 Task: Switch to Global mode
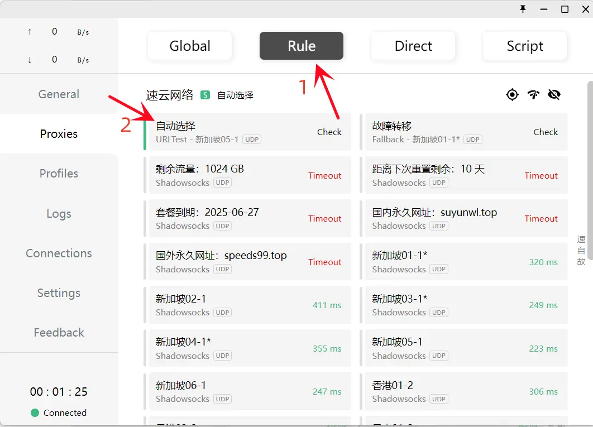tap(189, 46)
